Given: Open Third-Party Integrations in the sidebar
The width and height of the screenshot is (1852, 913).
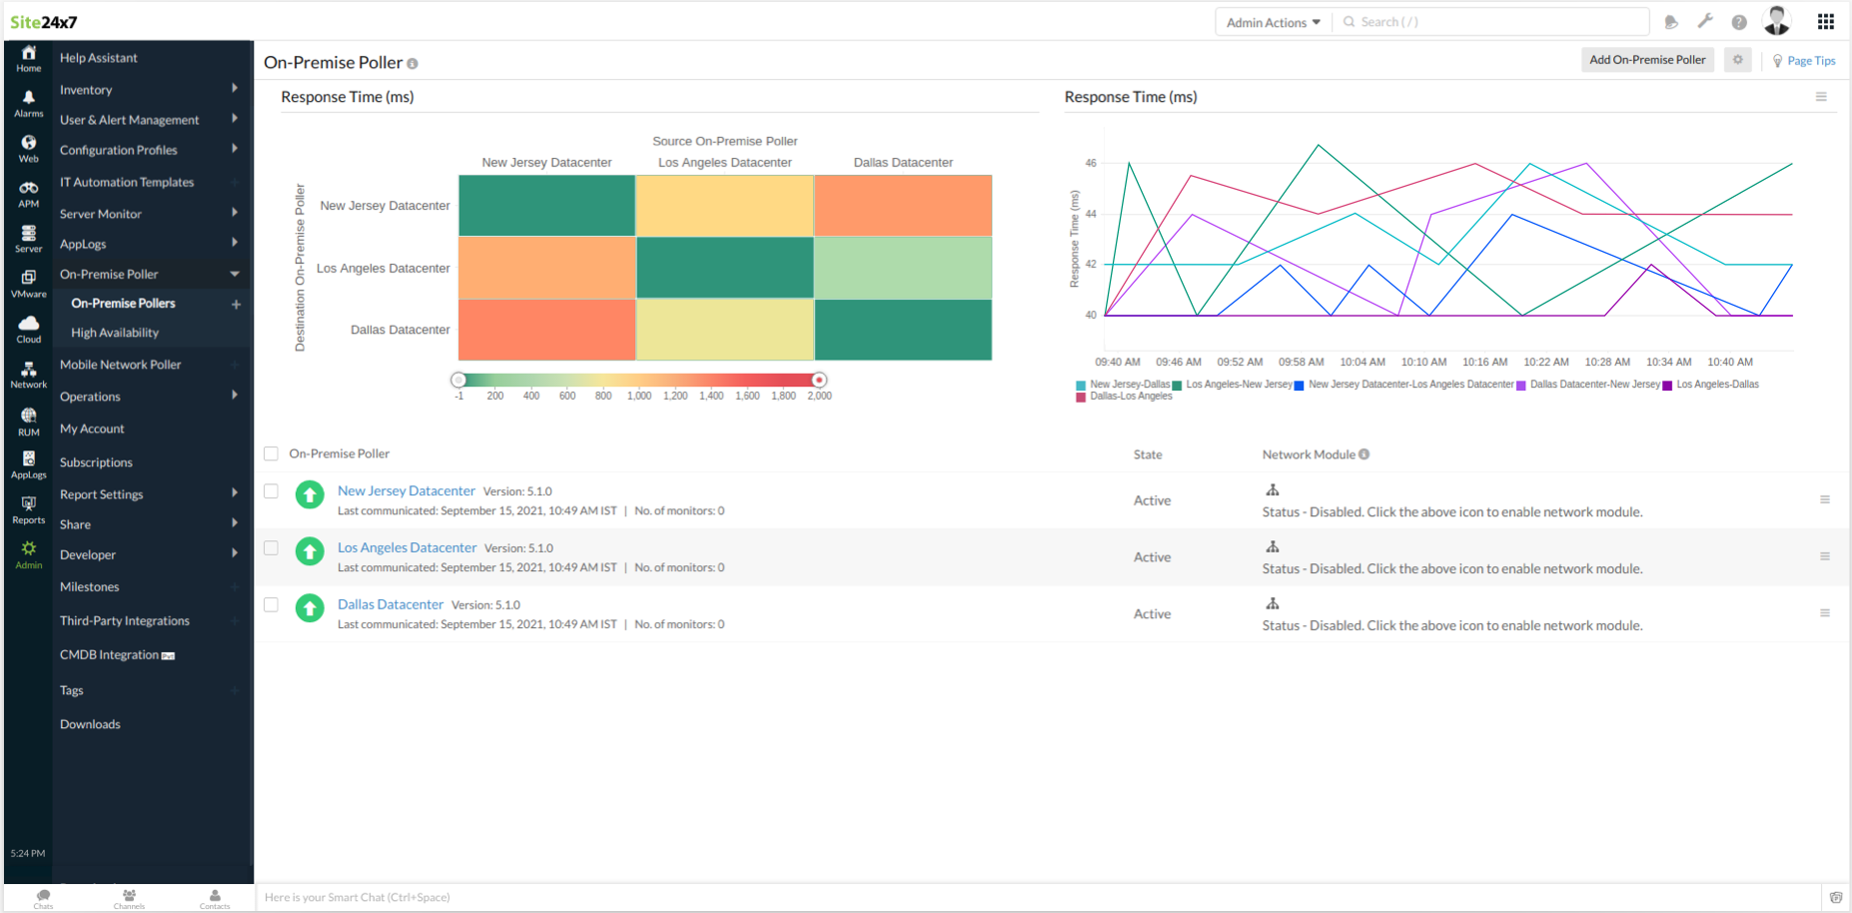Looking at the screenshot, I should [124, 620].
